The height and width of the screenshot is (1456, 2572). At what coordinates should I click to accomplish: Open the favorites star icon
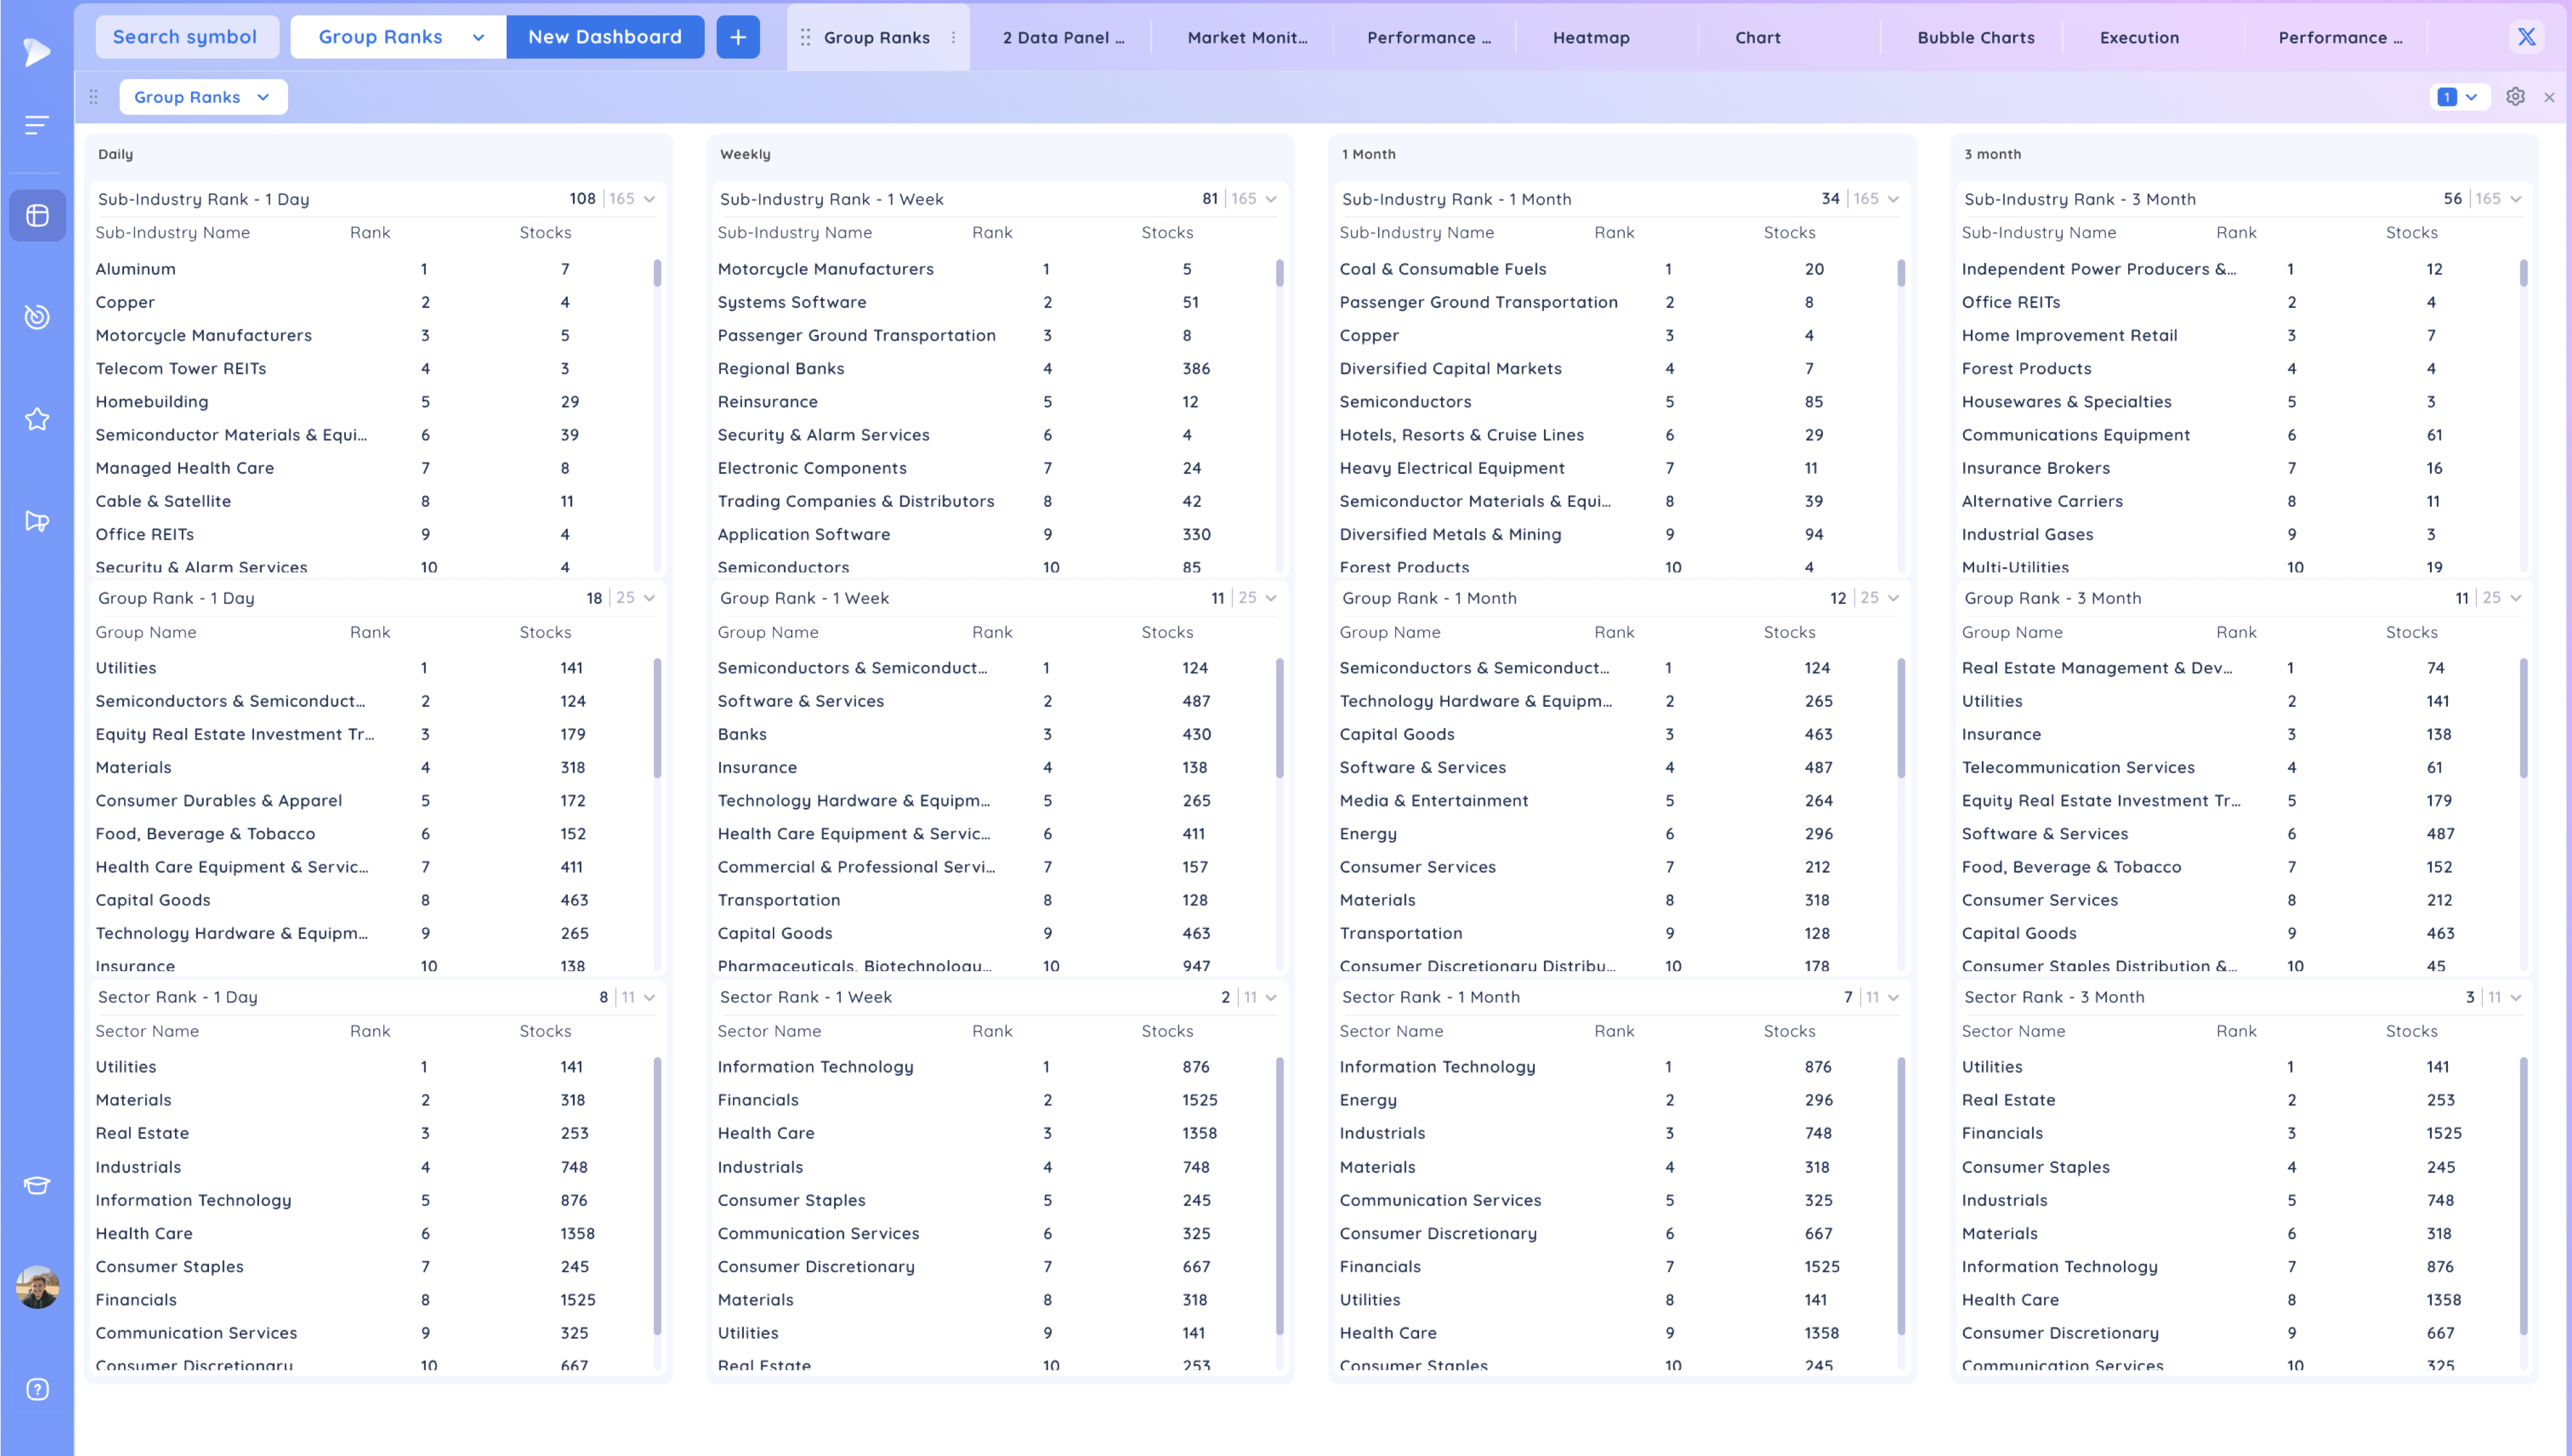coord(37,419)
